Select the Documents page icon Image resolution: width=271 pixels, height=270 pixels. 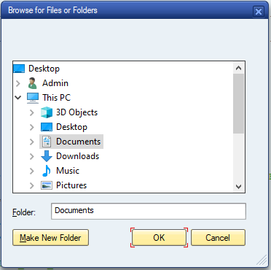click(47, 142)
